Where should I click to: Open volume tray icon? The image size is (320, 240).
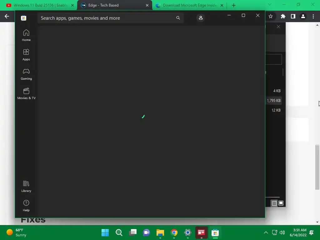(x=282, y=232)
